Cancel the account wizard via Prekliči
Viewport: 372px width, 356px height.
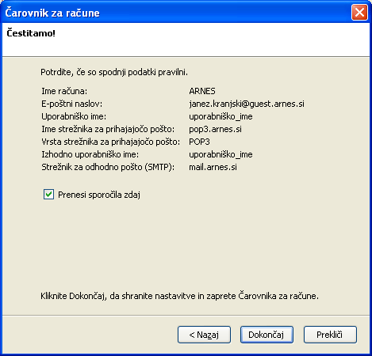pyautogui.click(x=330, y=335)
